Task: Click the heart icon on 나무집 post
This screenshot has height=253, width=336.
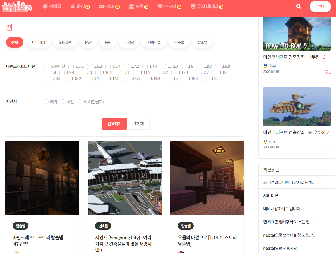Action: (326, 72)
